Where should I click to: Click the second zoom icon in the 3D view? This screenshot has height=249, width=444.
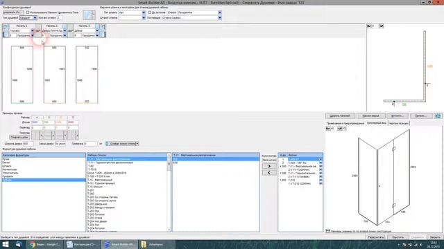[x=340, y=129]
